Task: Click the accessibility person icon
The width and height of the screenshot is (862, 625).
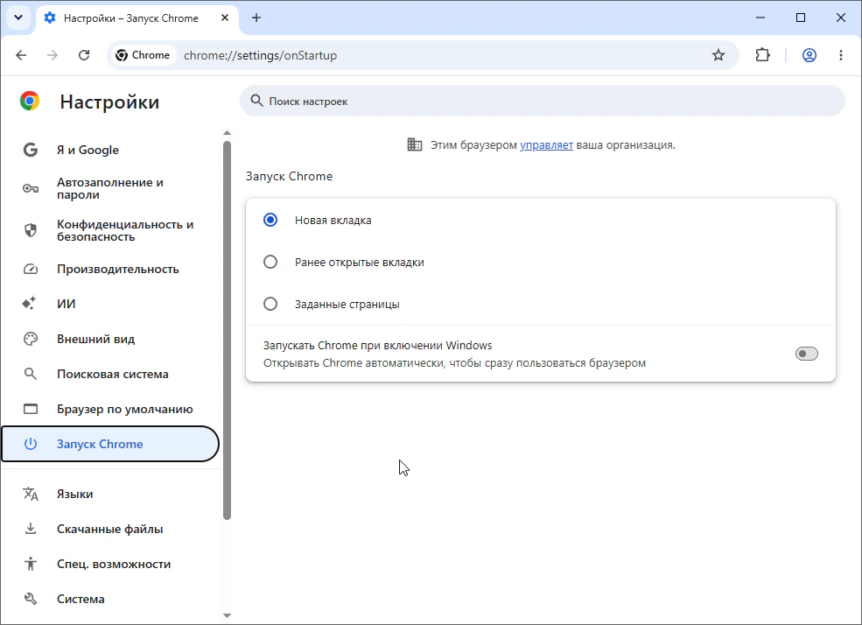Action: (31, 564)
